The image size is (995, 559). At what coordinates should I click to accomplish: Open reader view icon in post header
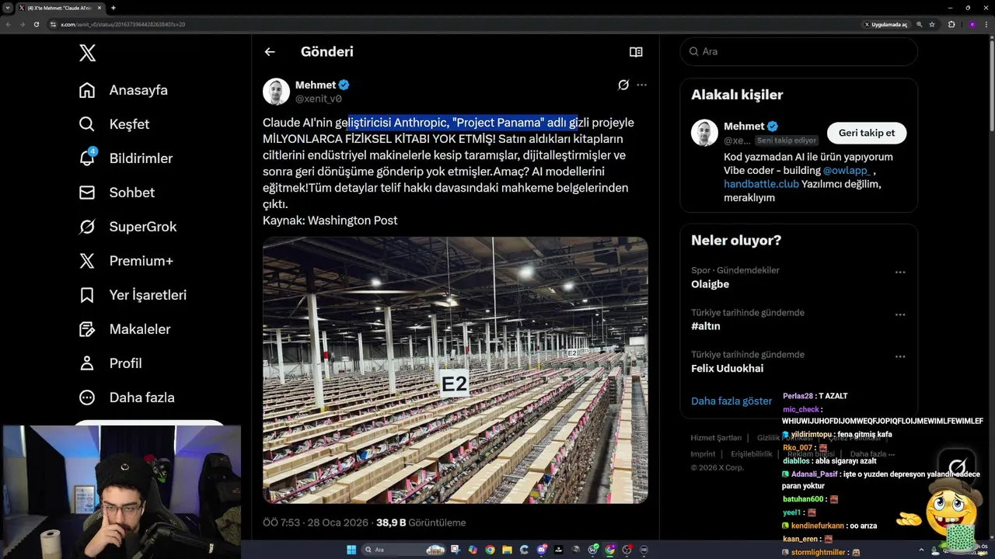pyautogui.click(x=636, y=52)
